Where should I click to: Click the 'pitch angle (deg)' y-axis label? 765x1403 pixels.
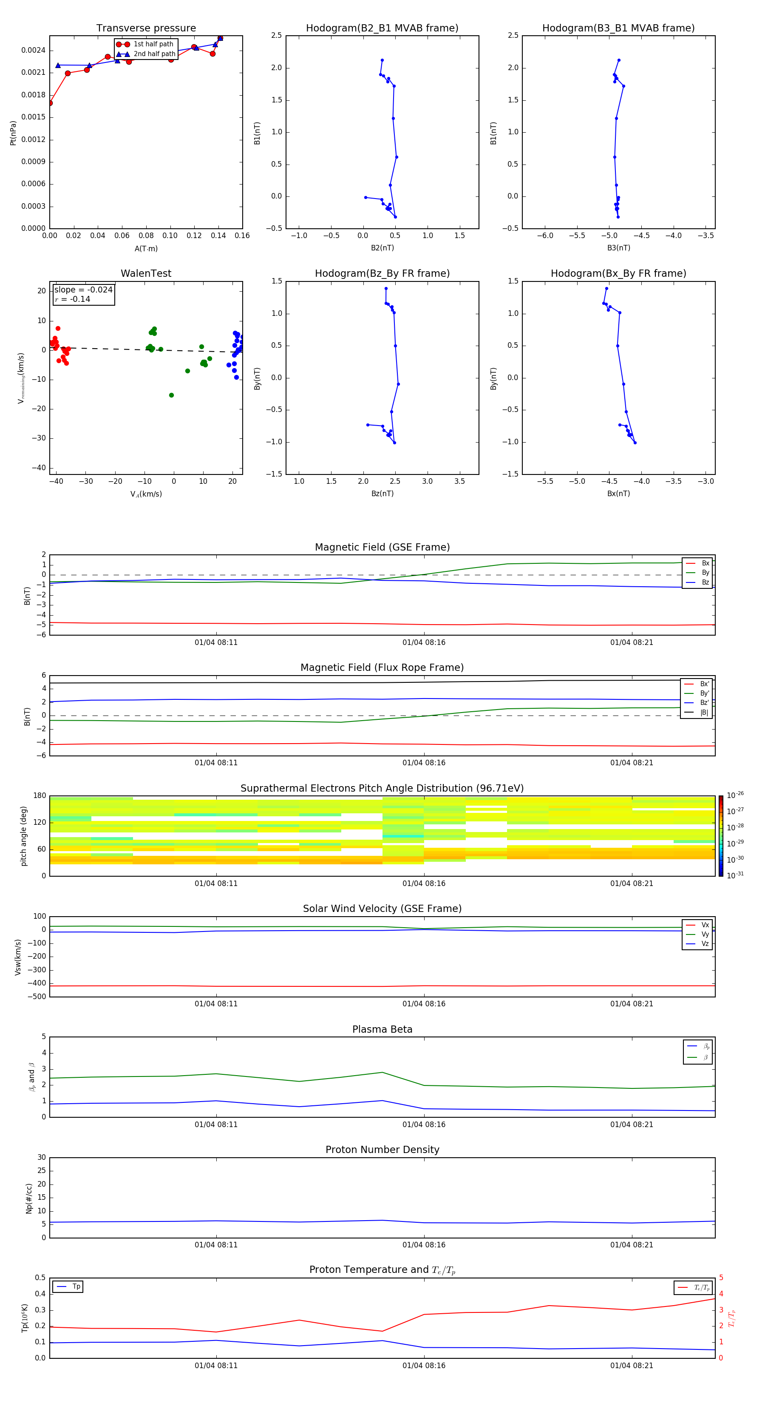click(x=23, y=836)
